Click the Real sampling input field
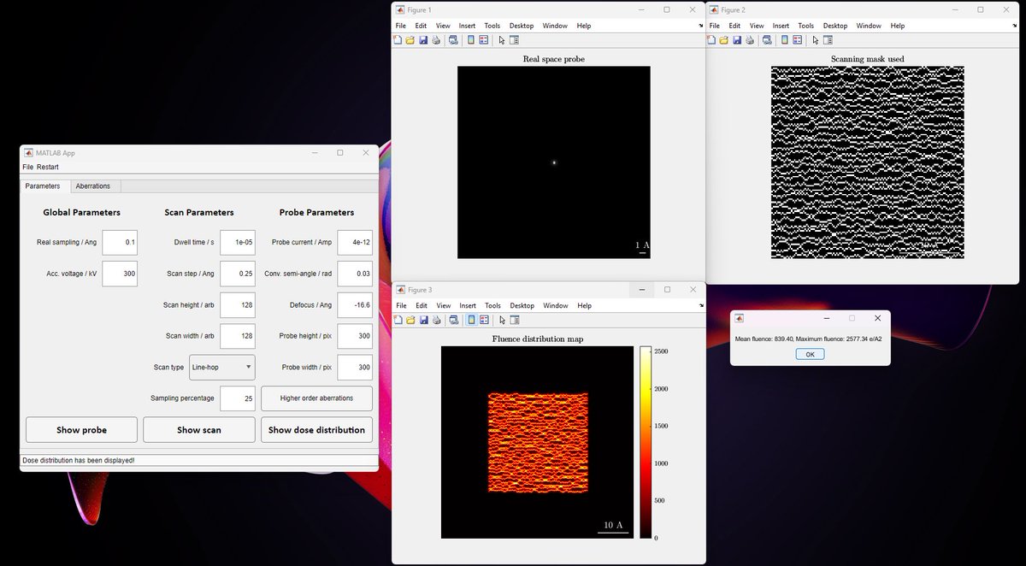This screenshot has height=566, width=1026. coord(120,242)
